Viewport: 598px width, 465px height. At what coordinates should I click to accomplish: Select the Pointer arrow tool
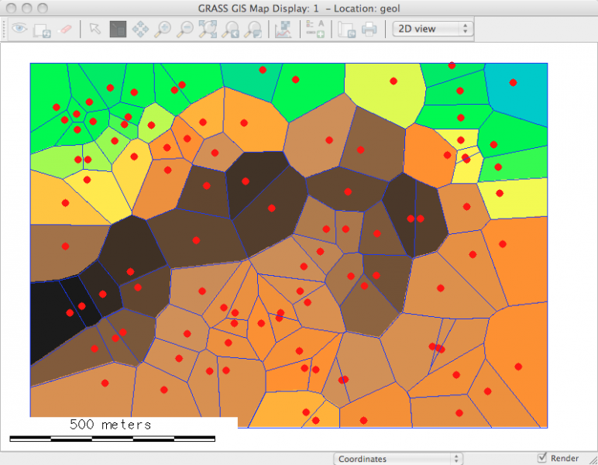click(95, 29)
